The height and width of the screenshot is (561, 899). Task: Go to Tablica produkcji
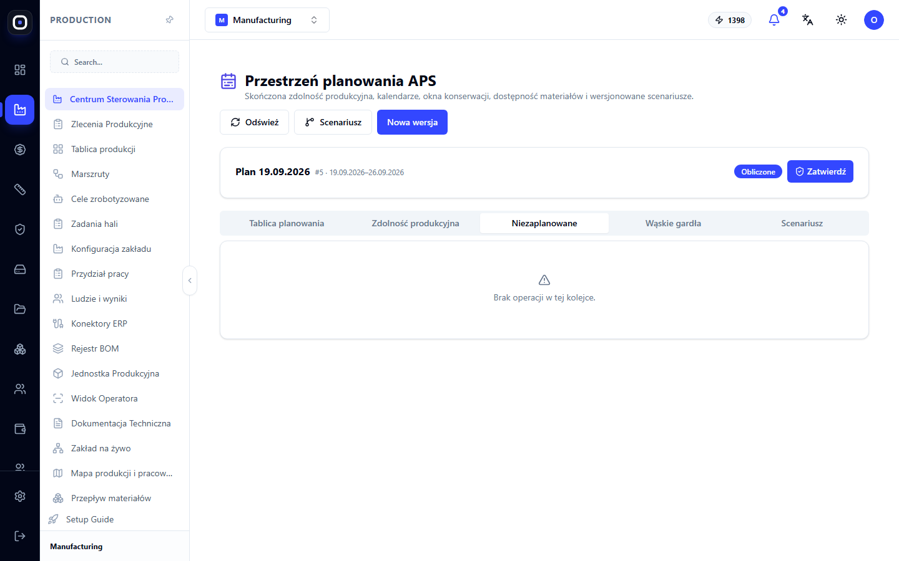tap(114, 149)
